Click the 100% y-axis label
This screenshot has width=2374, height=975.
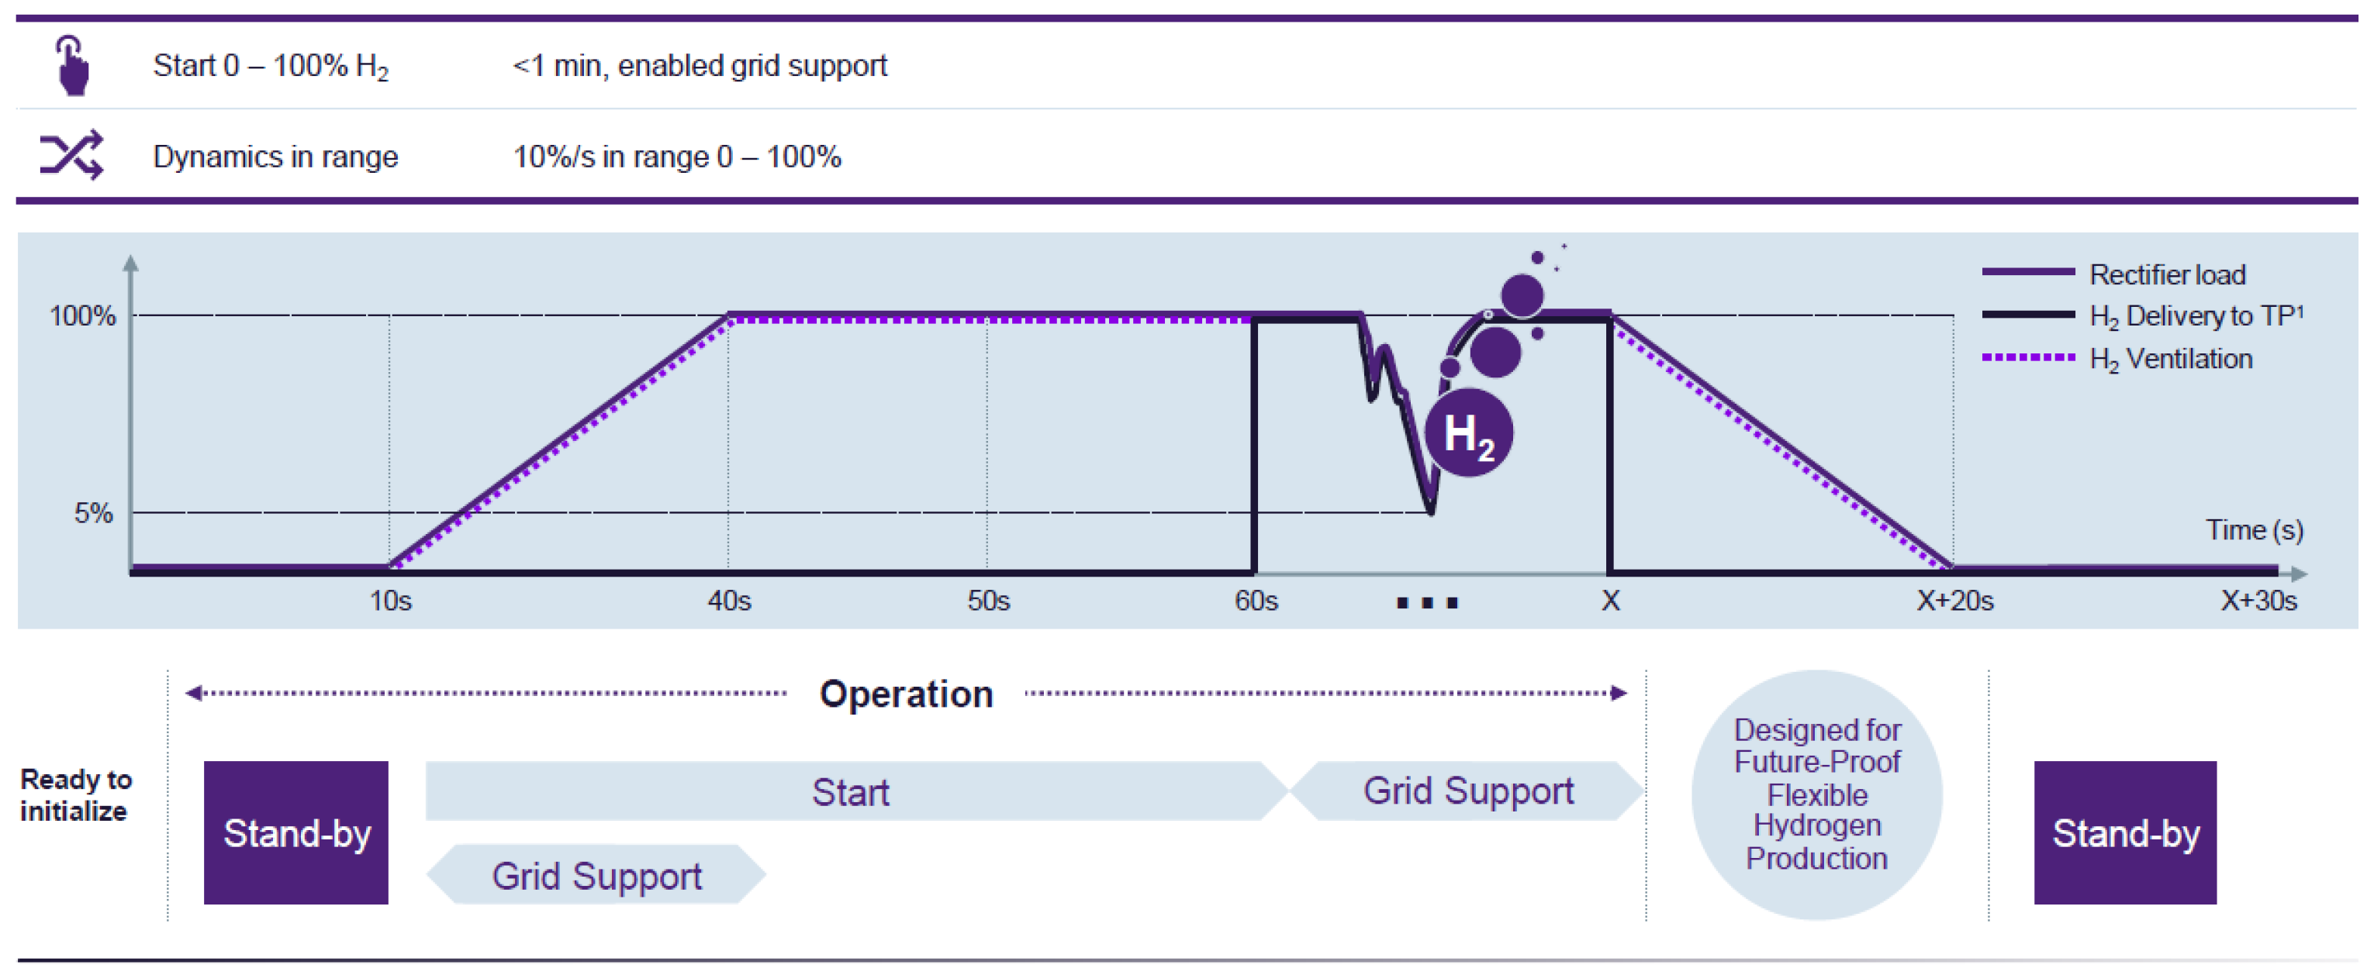(x=82, y=315)
